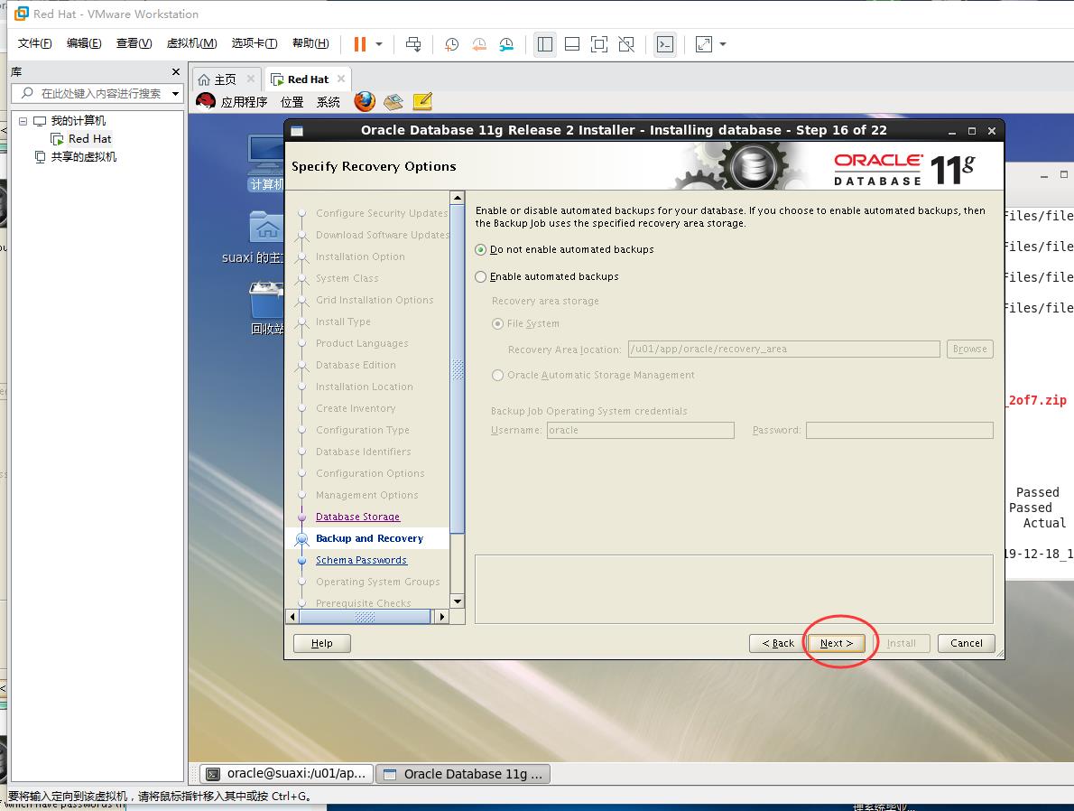
Task: Pause the virtual machine from the VMware toolbar
Action: (359, 44)
